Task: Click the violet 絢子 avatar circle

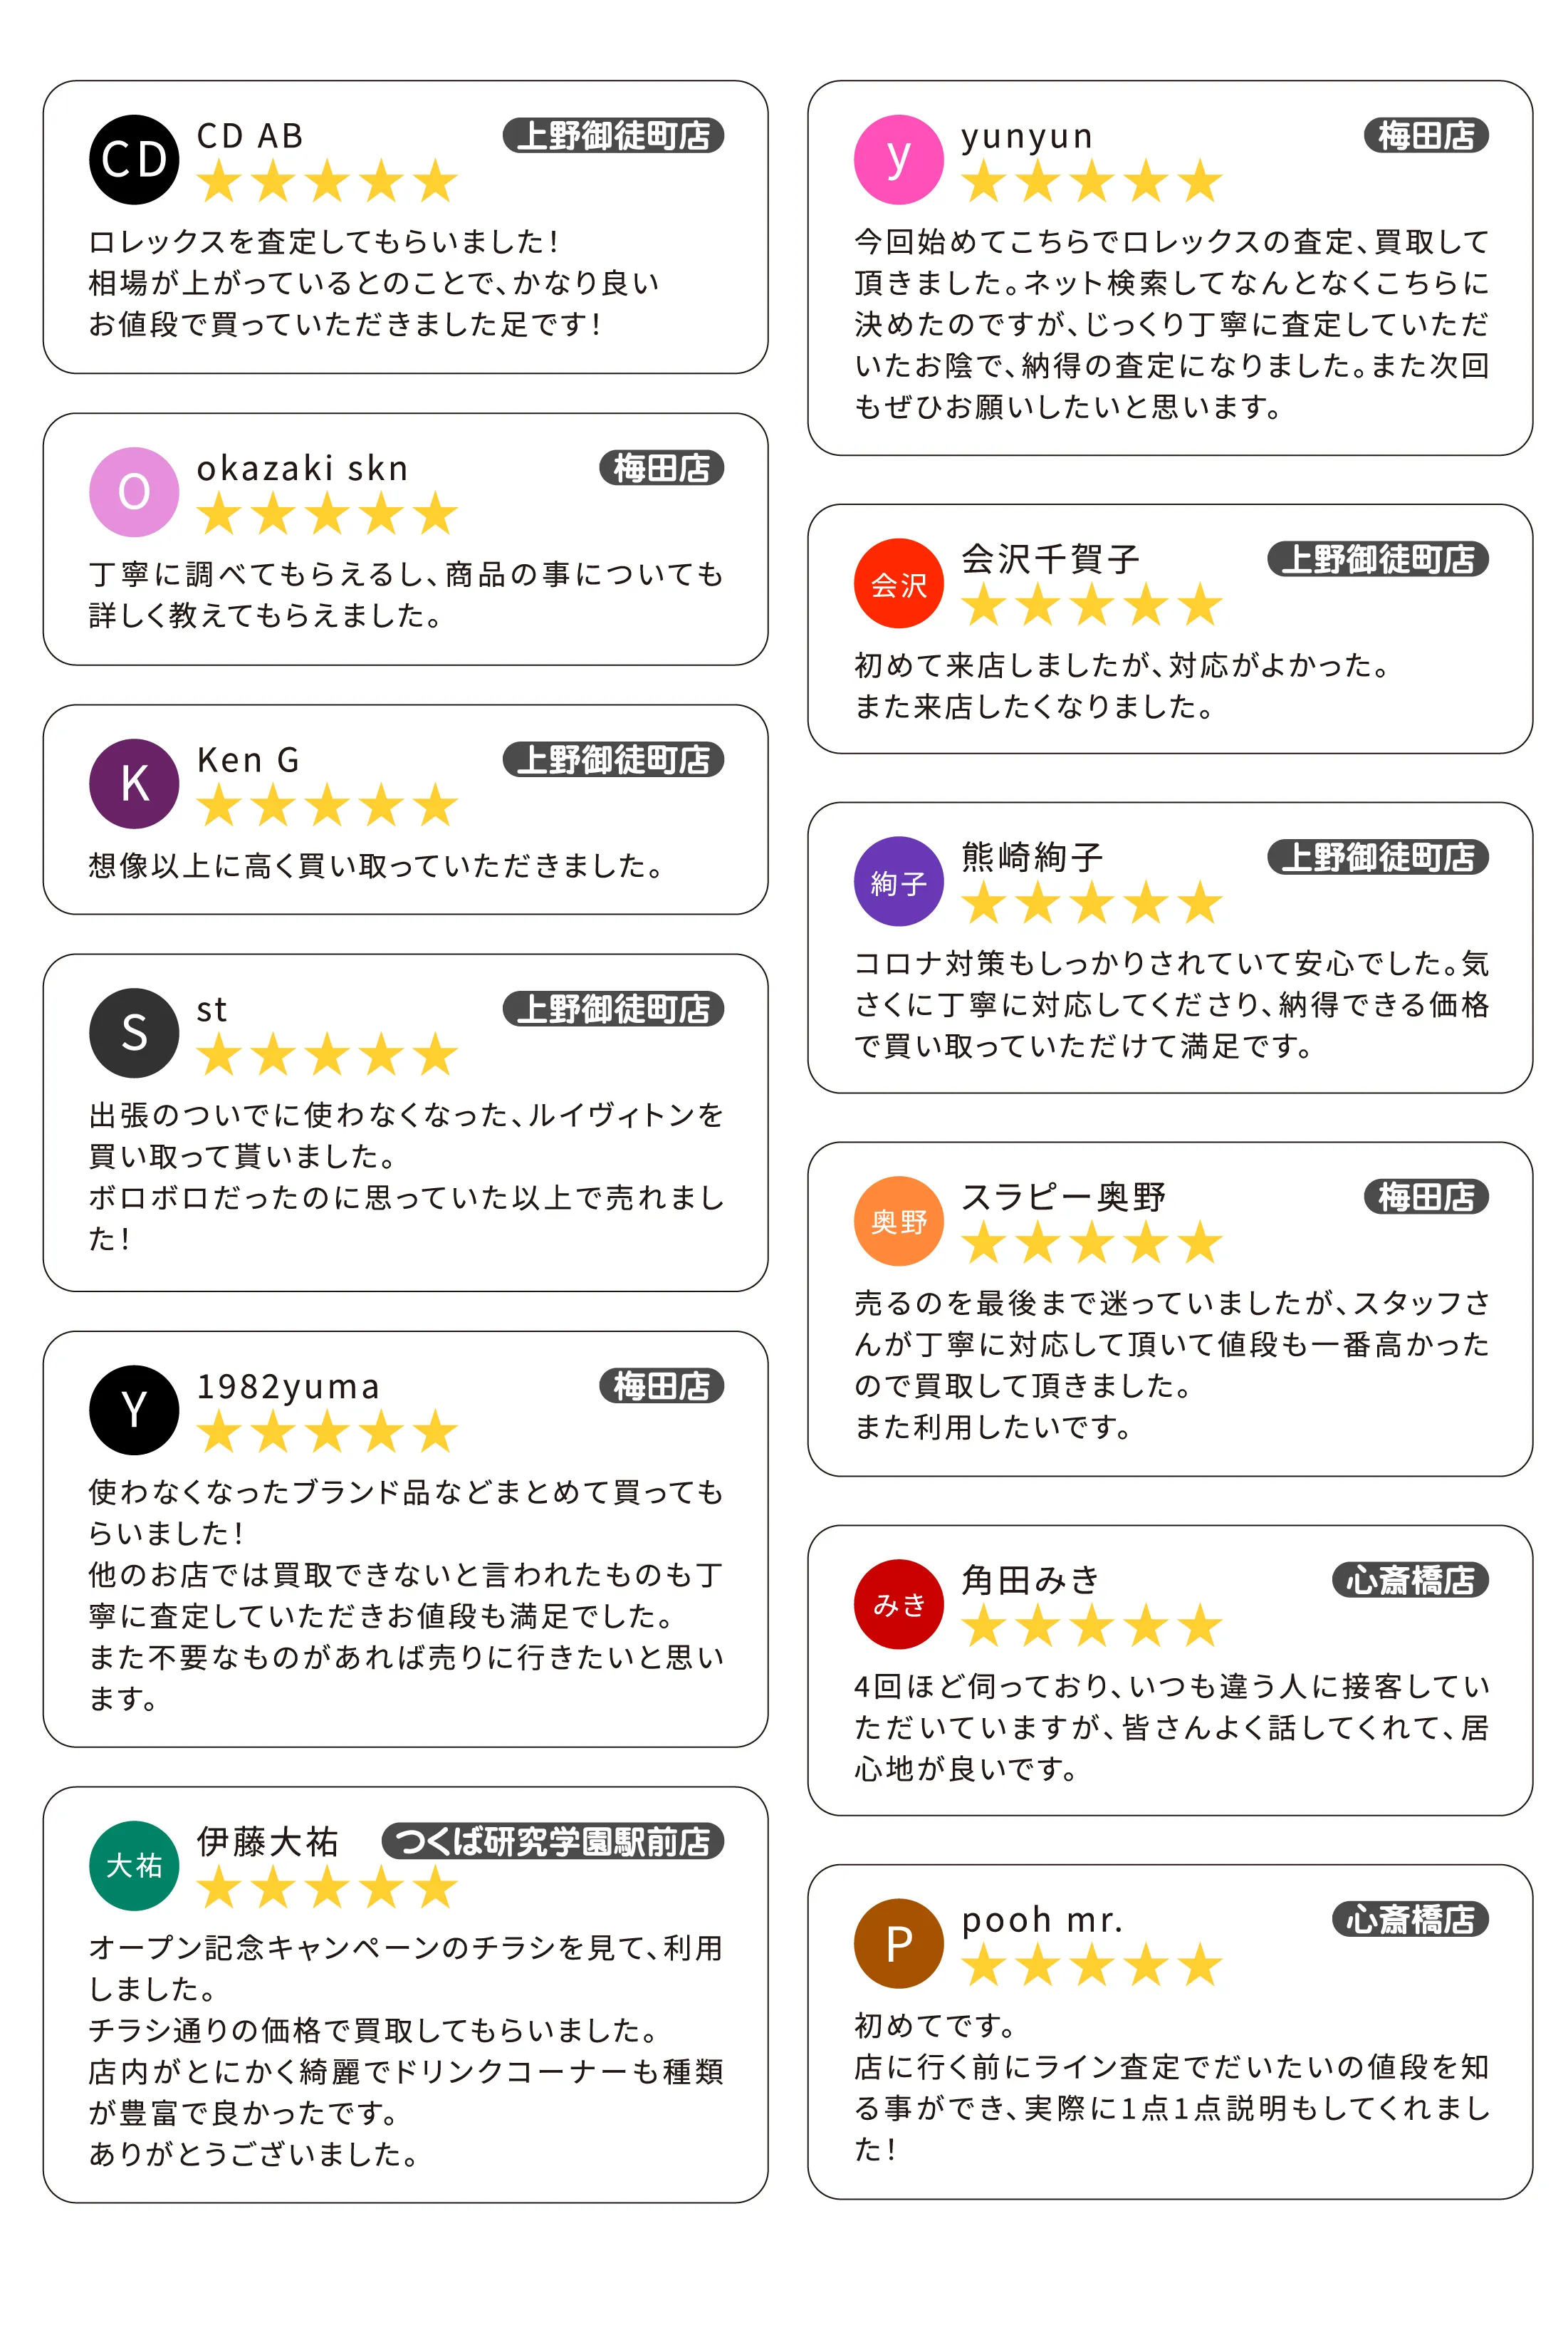Action: point(898,881)
